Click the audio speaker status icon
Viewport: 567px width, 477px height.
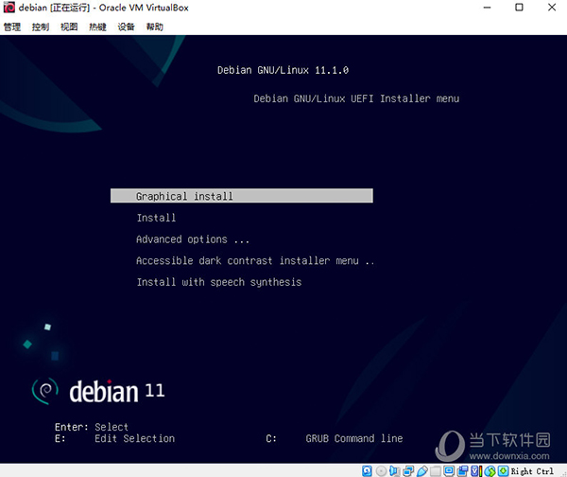coord(394,470)
